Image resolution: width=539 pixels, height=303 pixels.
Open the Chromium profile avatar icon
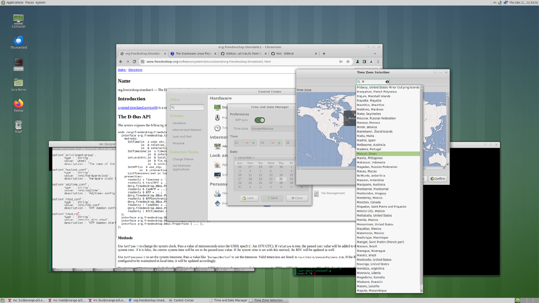pos(371,61)
